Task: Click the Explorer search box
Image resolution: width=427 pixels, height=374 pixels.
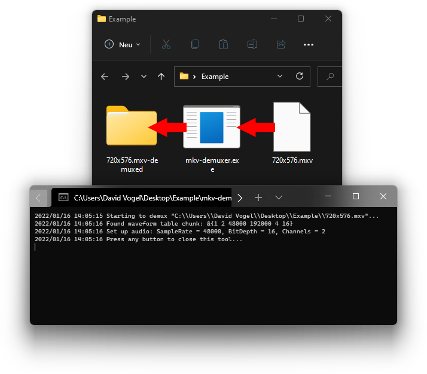Action: point(330,77)
